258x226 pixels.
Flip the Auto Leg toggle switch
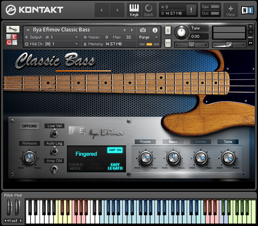(x=55, y=151)
